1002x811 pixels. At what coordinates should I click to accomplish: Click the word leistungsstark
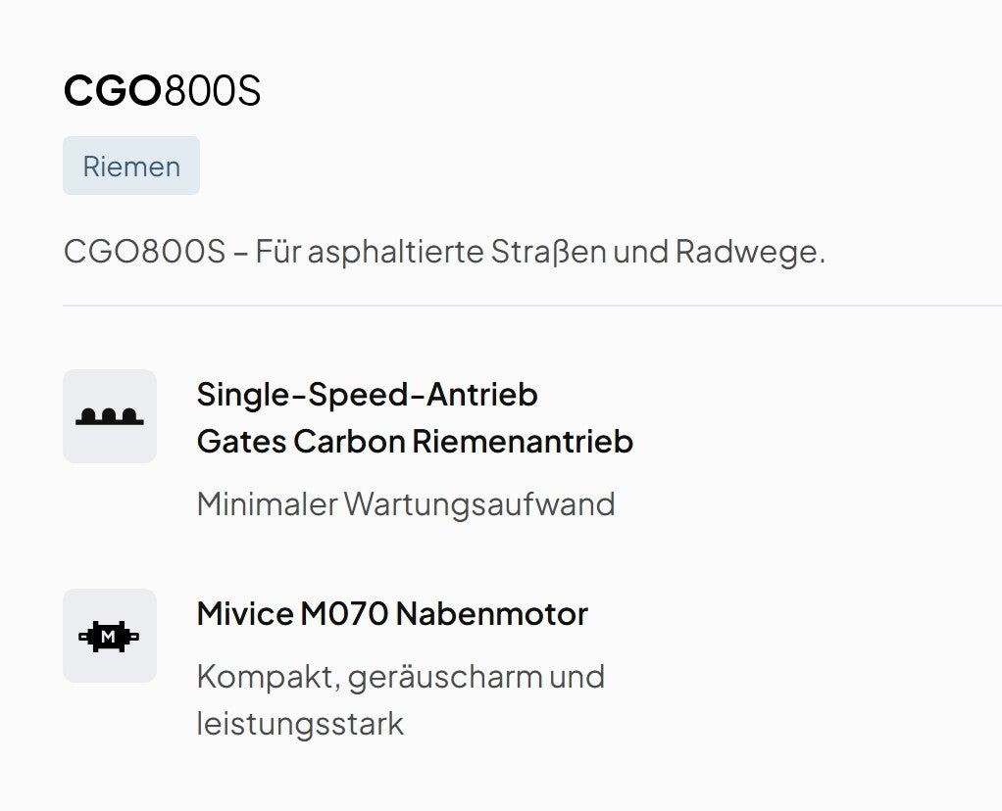[x=300, y=725]
